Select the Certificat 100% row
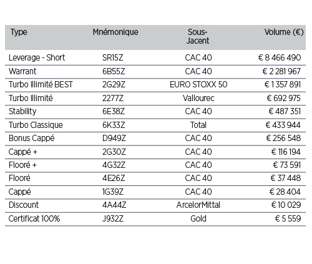This screenshot has width=312, height=264. pos(155,219)
